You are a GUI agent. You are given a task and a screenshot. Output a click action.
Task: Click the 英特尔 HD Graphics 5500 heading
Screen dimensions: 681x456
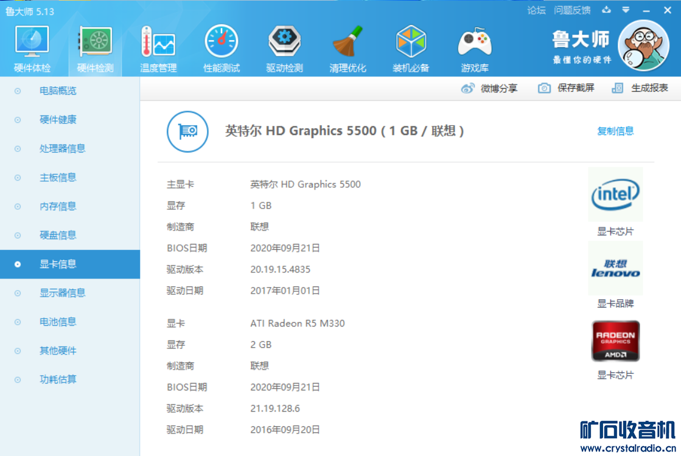click(x=344, y=131)
